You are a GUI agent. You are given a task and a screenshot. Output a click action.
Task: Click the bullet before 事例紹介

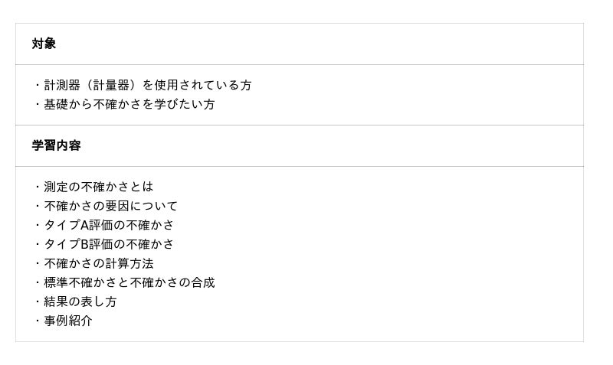coord(37,321)
